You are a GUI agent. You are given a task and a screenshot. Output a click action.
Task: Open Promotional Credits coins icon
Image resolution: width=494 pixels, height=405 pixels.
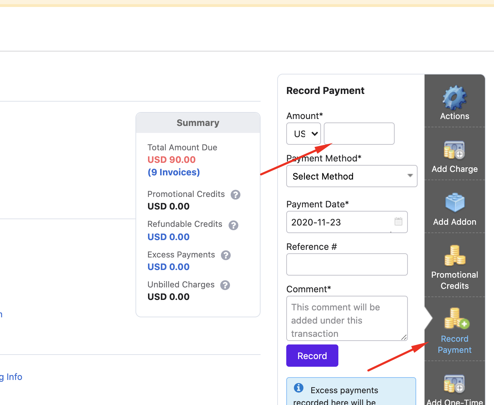coord(454,256)
